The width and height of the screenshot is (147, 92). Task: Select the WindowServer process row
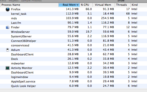[73, 32]
